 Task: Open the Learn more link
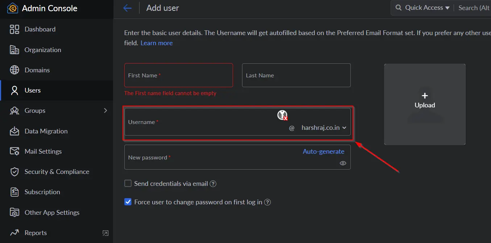[x=157, y=43]
